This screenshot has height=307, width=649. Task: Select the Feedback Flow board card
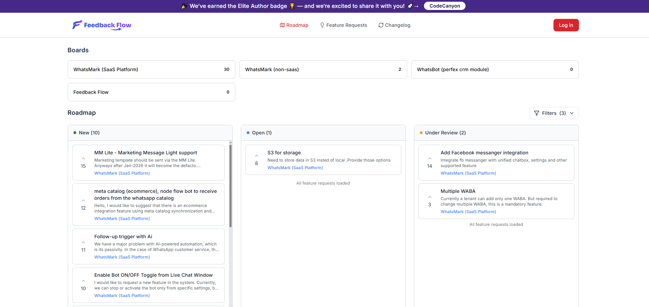(152, 92)
